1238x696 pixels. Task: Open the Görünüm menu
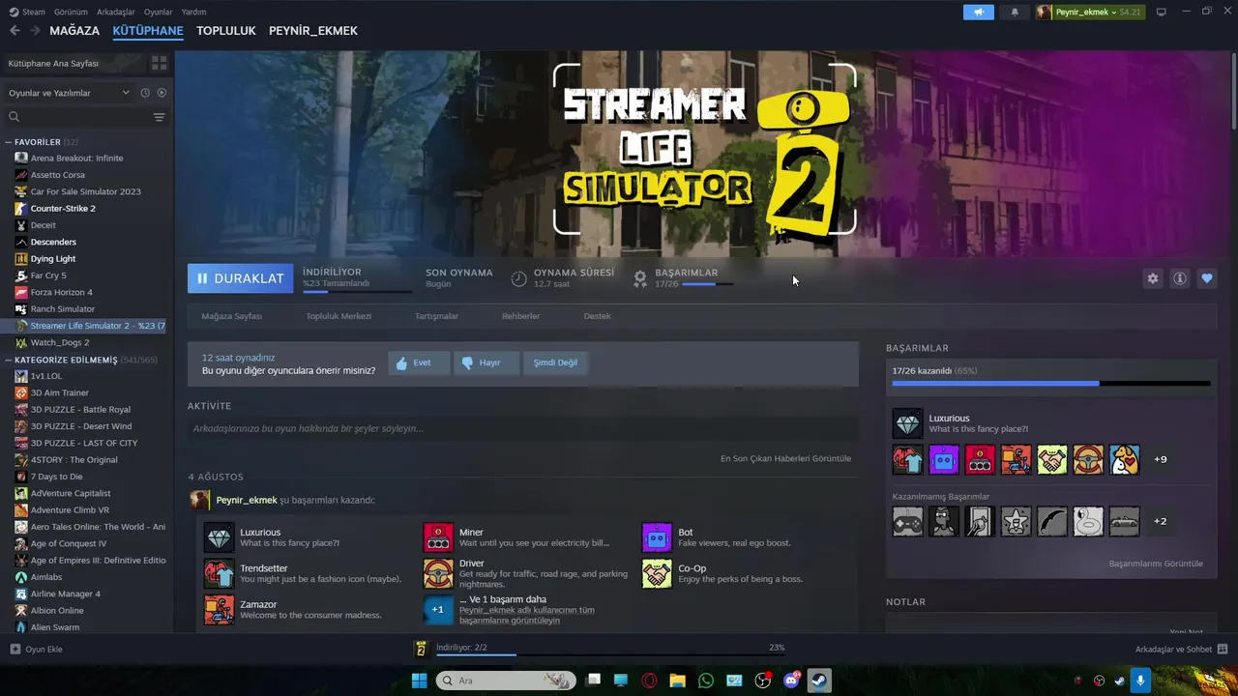(71, 12)
